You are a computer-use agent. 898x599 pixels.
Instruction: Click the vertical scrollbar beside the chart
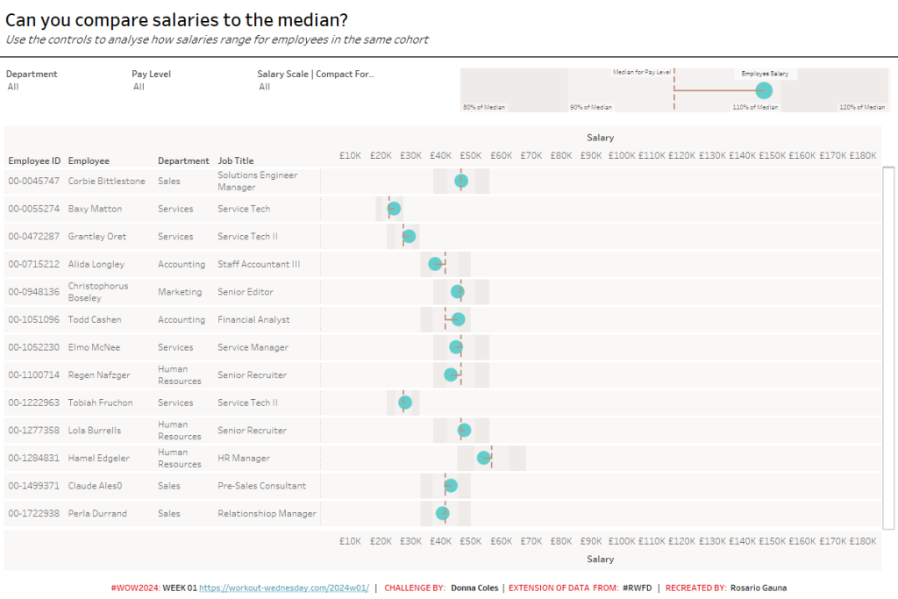(888, 347)
